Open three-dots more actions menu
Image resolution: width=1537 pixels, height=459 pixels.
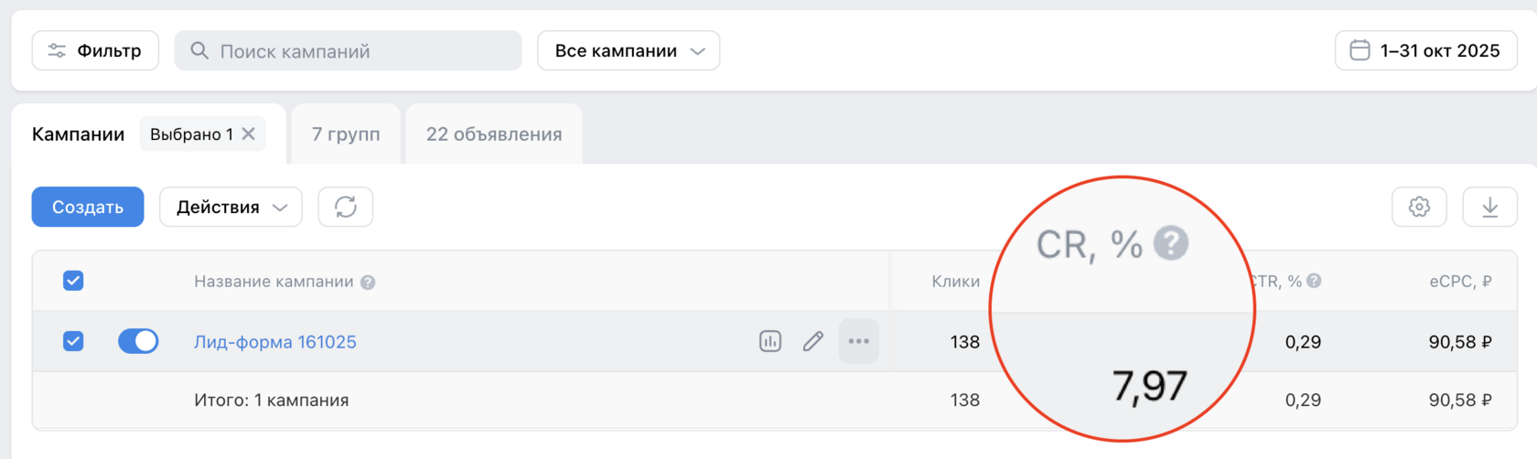click(858, 342)
